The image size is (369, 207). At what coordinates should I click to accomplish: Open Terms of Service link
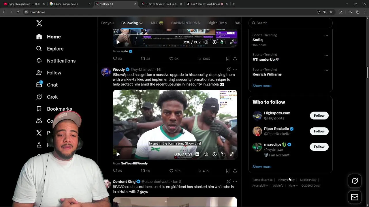pos(262,180)
